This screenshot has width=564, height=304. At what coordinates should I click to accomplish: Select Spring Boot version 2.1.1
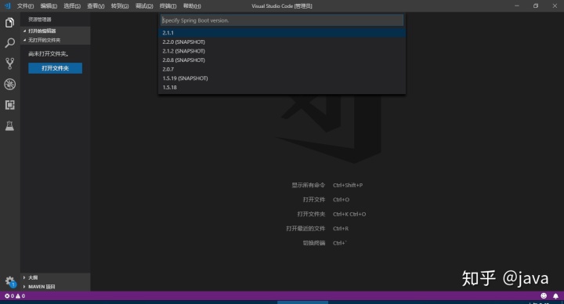tap(282, 33)
